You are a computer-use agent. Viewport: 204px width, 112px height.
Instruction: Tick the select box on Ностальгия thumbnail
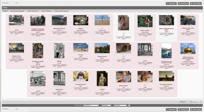[64, 72]
